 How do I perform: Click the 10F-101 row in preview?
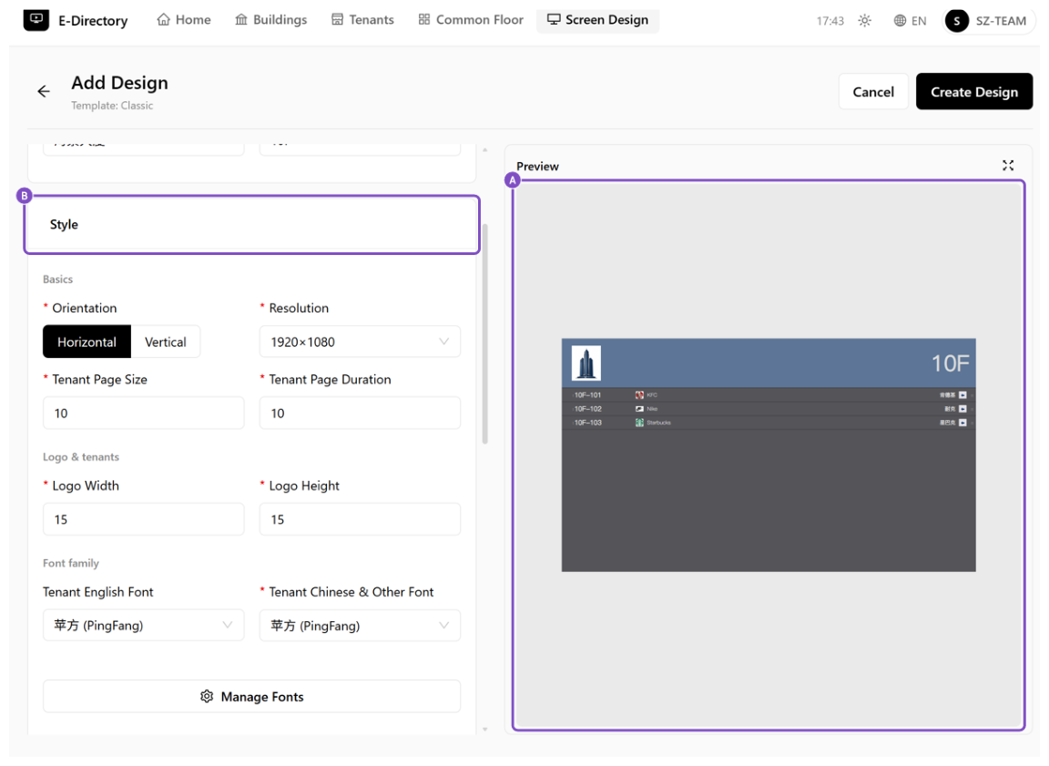(x=769, y=394)
